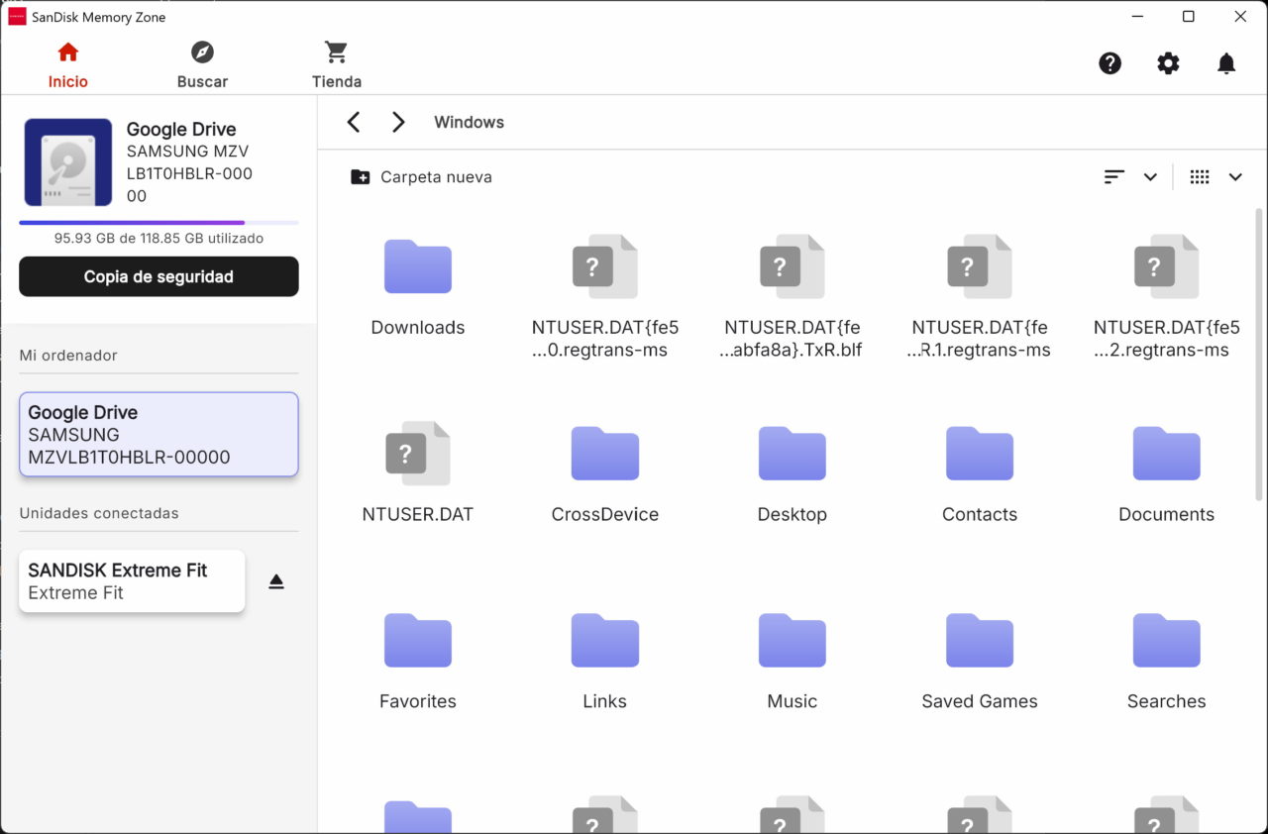Show notifications bell icon
The height and width of the screenshot is (834, 1268).
tap(1226, 63)
